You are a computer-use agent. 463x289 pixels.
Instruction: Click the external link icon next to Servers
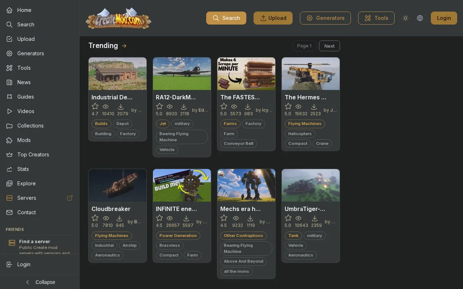70,198
